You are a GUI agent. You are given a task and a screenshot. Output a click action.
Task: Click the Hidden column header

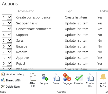tap(103, 11)
